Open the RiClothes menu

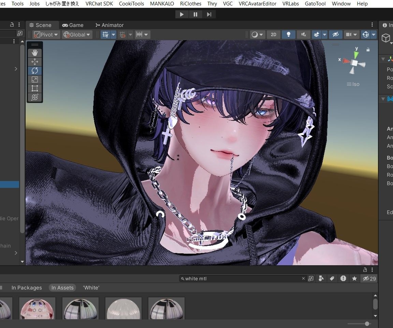pyautogui.click(x=190, y=4)
